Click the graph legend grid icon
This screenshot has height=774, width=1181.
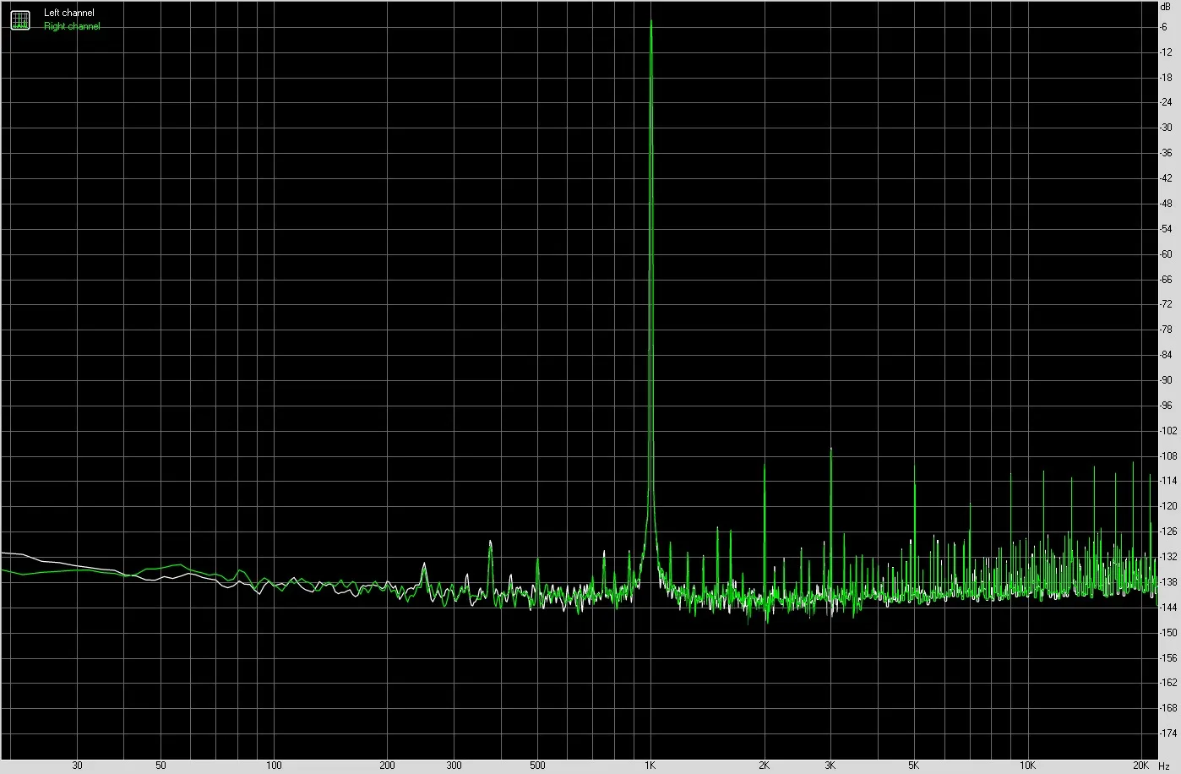click(19, 19)
